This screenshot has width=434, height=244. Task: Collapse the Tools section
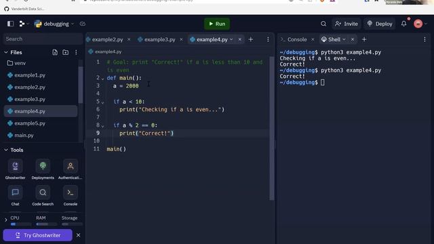tap(6, 150)
